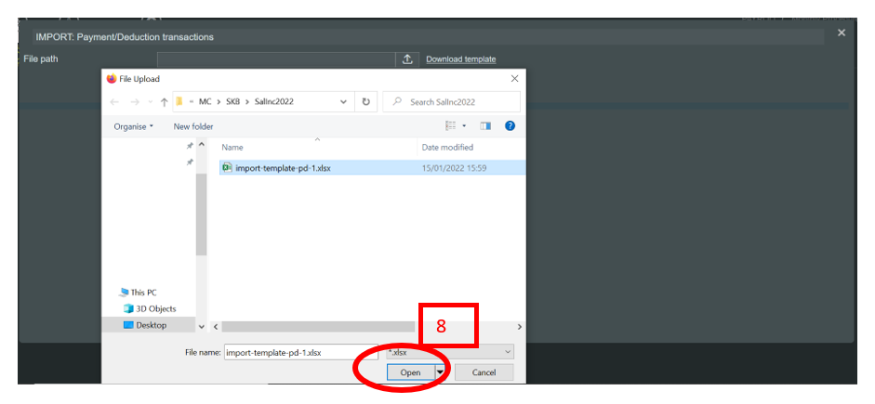Viewport: 875px width, 404px height.
Task: Select the MC breadcrumb in address bar
Action: tap(205, 102)
